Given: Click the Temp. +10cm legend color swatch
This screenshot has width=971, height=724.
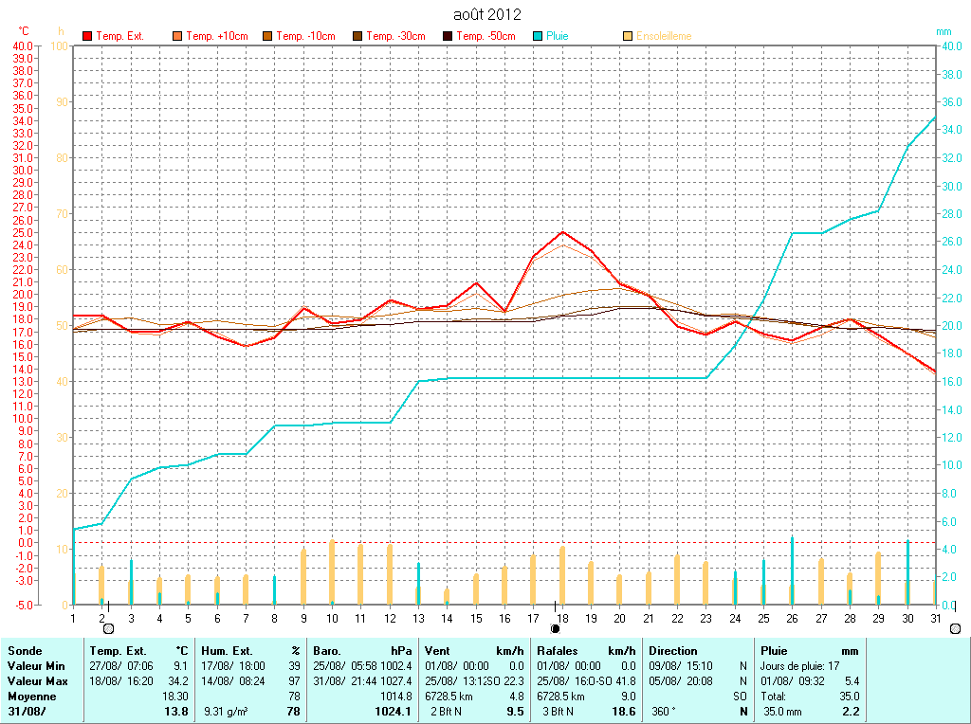Looking at the screenshot, I should (177, 36).
